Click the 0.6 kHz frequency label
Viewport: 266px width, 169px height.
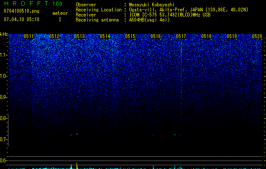(x=3, y=161)
